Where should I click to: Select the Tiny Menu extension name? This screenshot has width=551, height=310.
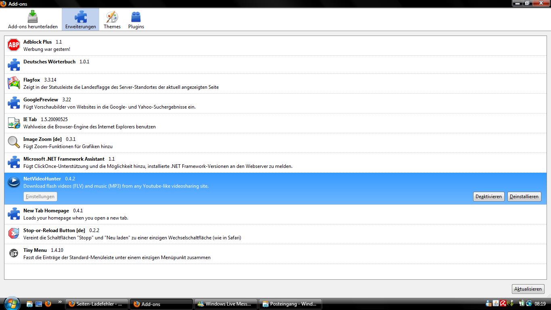[35, 250]
